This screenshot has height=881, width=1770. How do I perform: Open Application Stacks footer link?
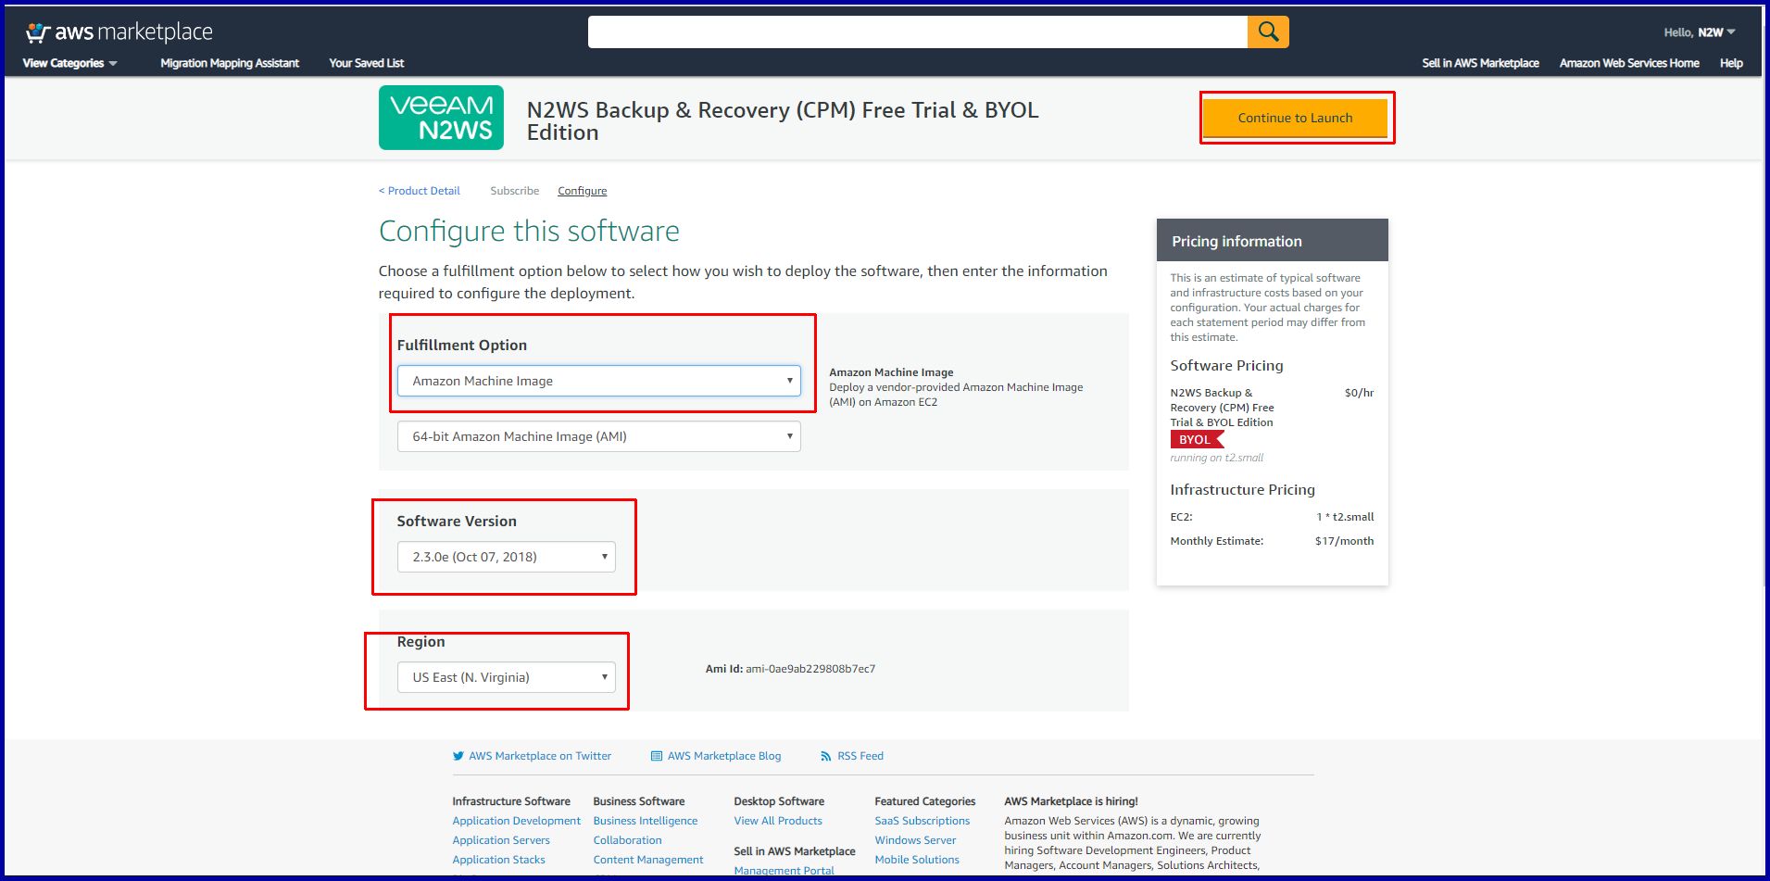[499, 860]
